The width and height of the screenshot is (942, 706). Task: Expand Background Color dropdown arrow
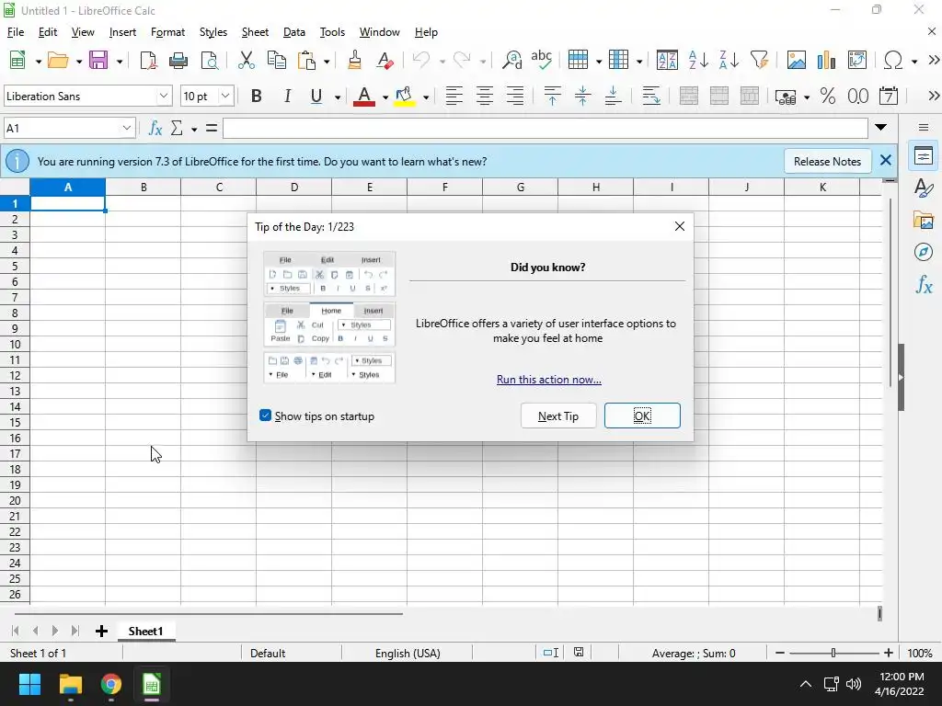pyautogui.click(x=426, y=97)
